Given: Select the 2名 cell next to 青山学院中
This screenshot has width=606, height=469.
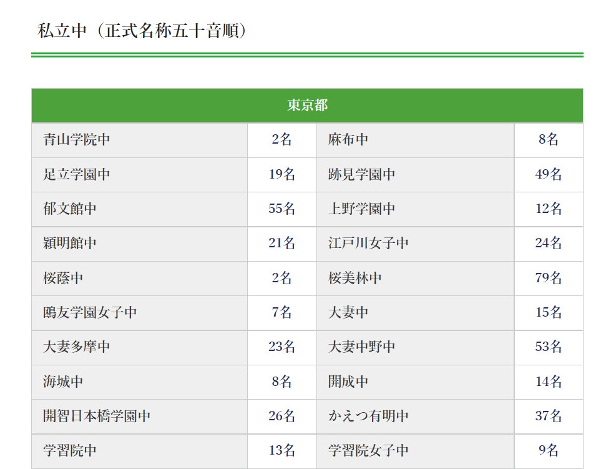Looking at the screenshot, I should 281,140.
